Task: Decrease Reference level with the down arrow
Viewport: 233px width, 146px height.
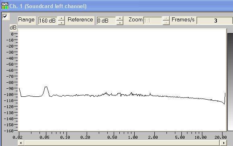Action: [120, 23]
